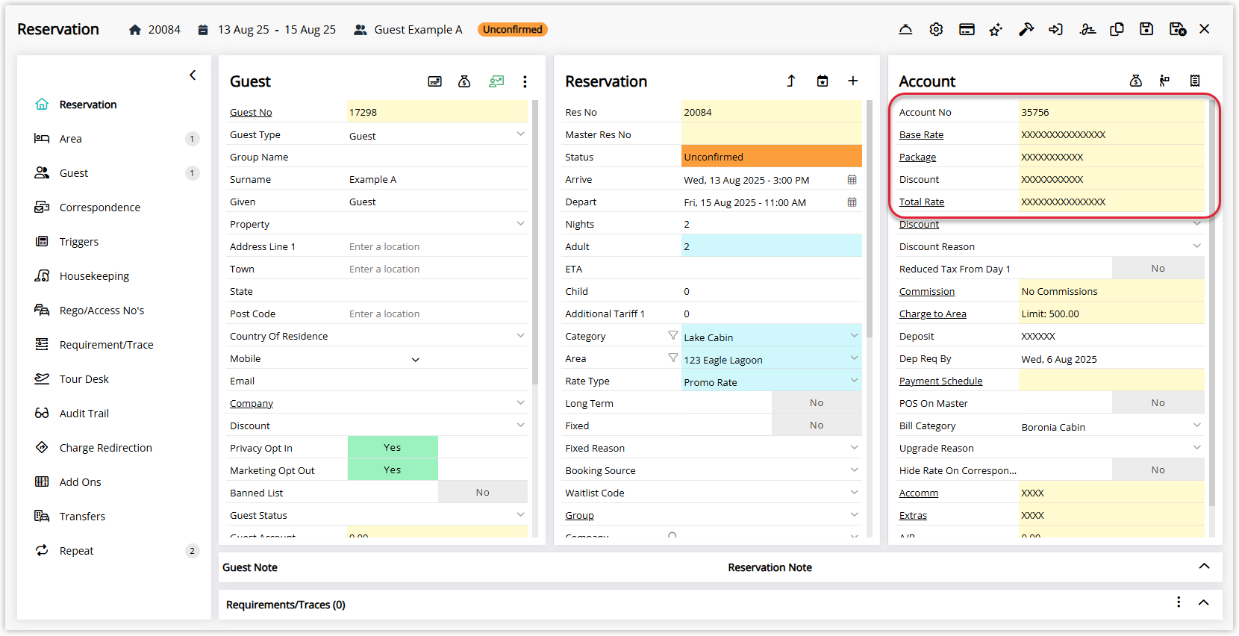This screenshot has height=636, width=1239.
Task: Open the Mobile field dropdown arrow
Action: click(x=416, y=360)
